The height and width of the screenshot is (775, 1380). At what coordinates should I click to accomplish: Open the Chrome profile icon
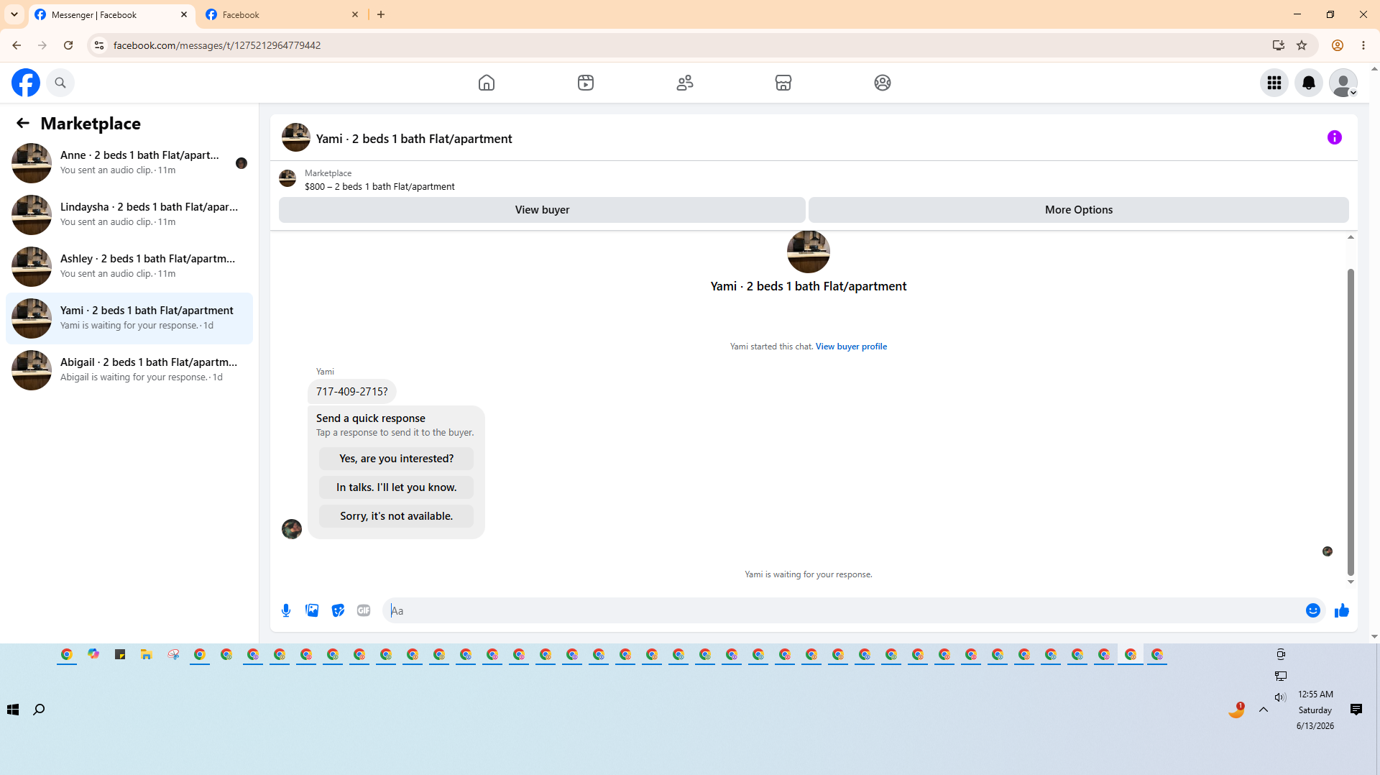1338,45
